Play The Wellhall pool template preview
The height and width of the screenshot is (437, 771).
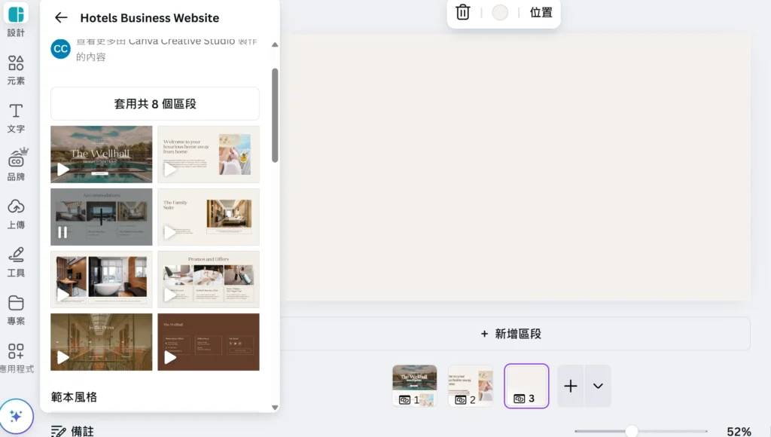pos(63,170)
